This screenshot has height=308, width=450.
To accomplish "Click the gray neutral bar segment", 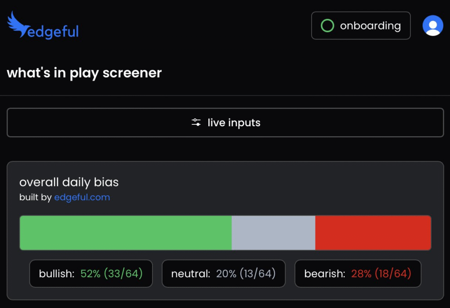I will (273, 232).
